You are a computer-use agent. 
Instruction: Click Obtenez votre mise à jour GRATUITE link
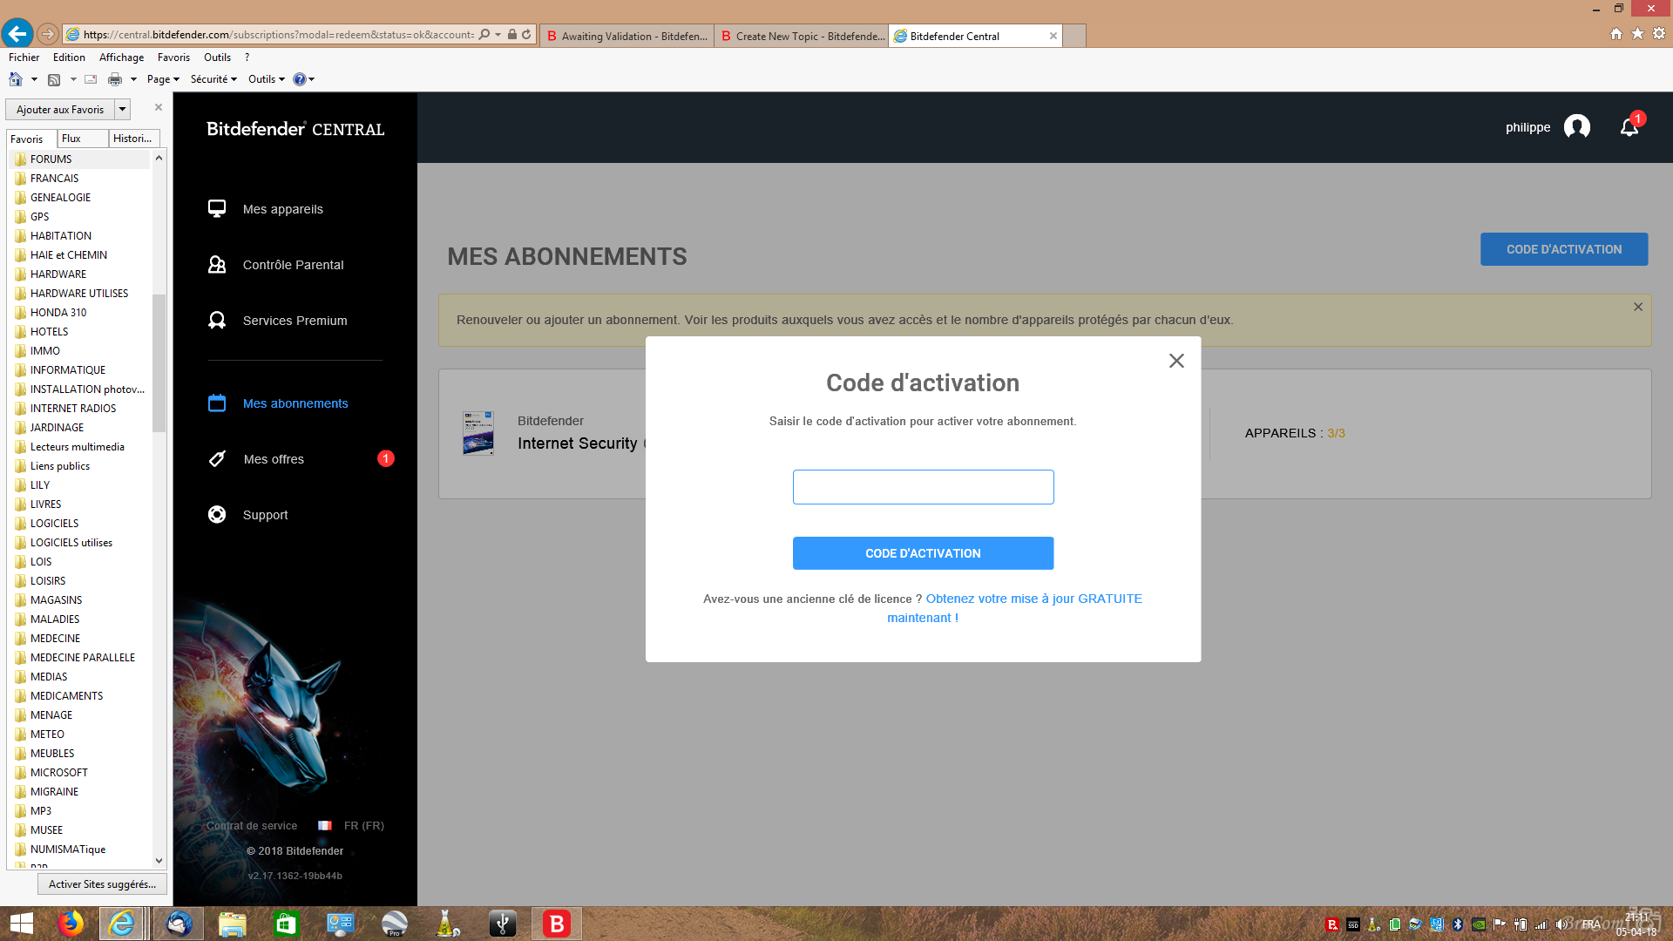[1014, 608]
